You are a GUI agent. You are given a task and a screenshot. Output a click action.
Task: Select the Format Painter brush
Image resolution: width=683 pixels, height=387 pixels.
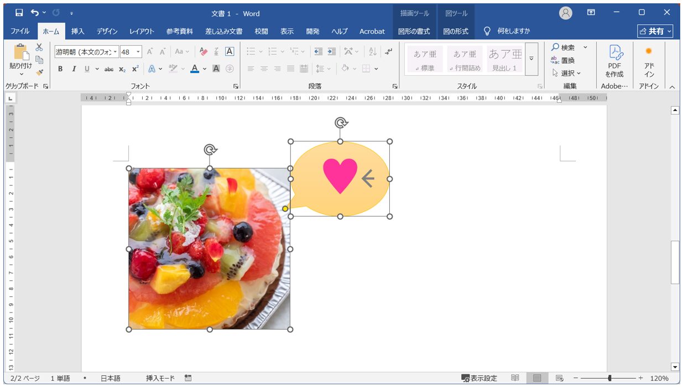pos(39,72)
